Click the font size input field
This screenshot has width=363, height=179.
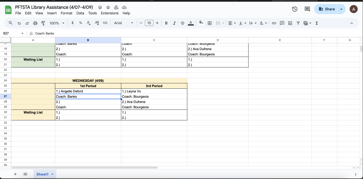(x=149, y=23)
